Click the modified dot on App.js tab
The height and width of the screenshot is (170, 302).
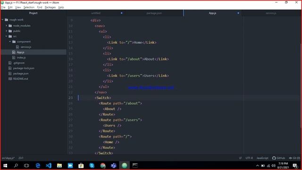click(x=238, y=13)
